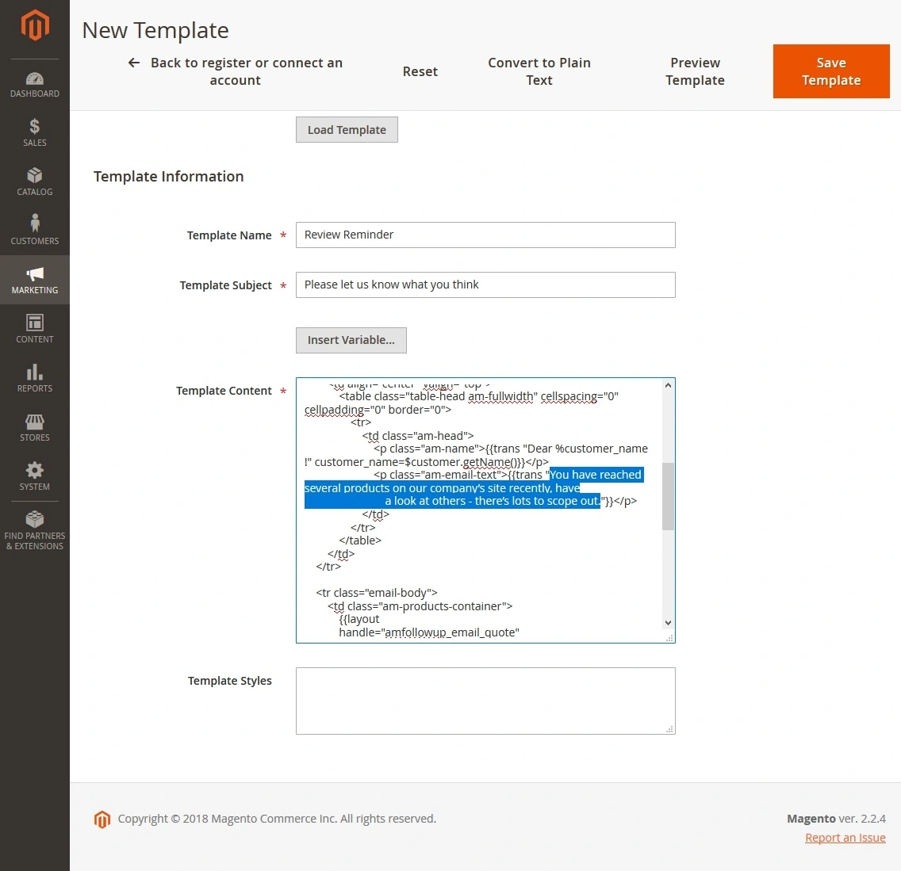Open the Insert Variable dialog

coord(351,340)
